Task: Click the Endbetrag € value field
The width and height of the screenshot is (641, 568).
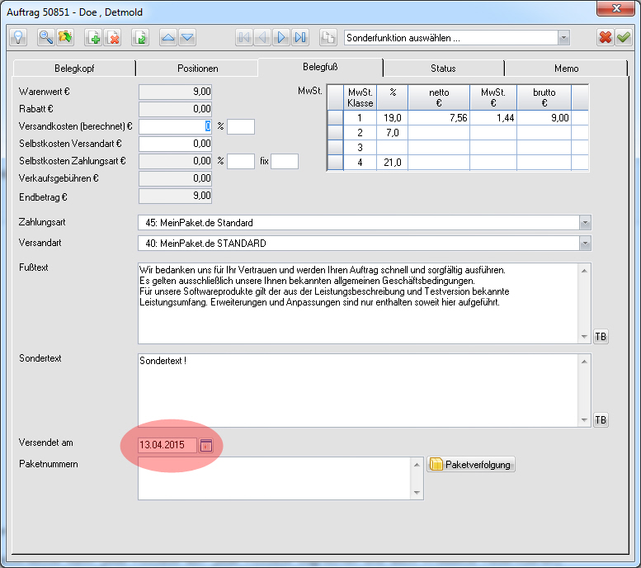Action: coord(176,196)
